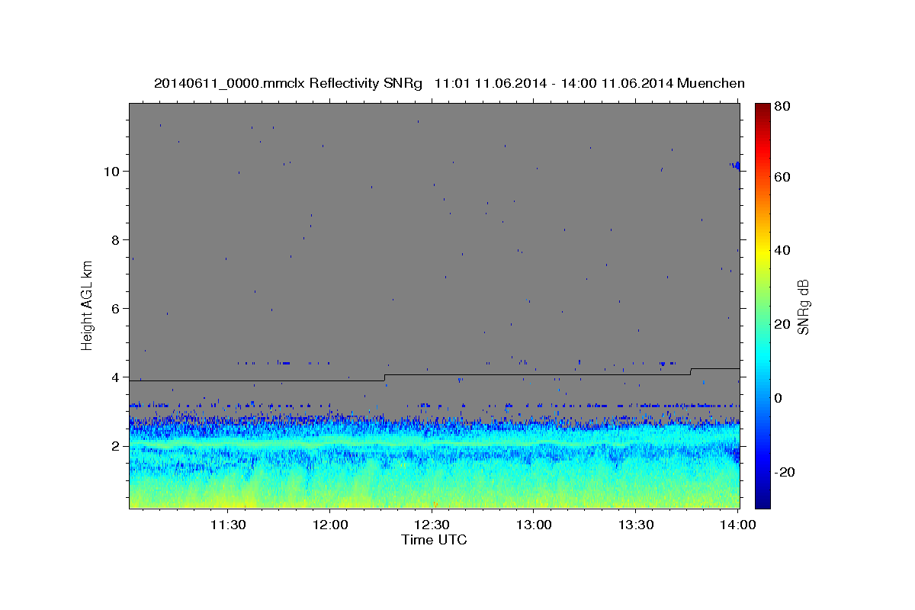The width and height of the screenshot is (915, 610).
Task: Click the colorbar value -20
Action: 784,472
